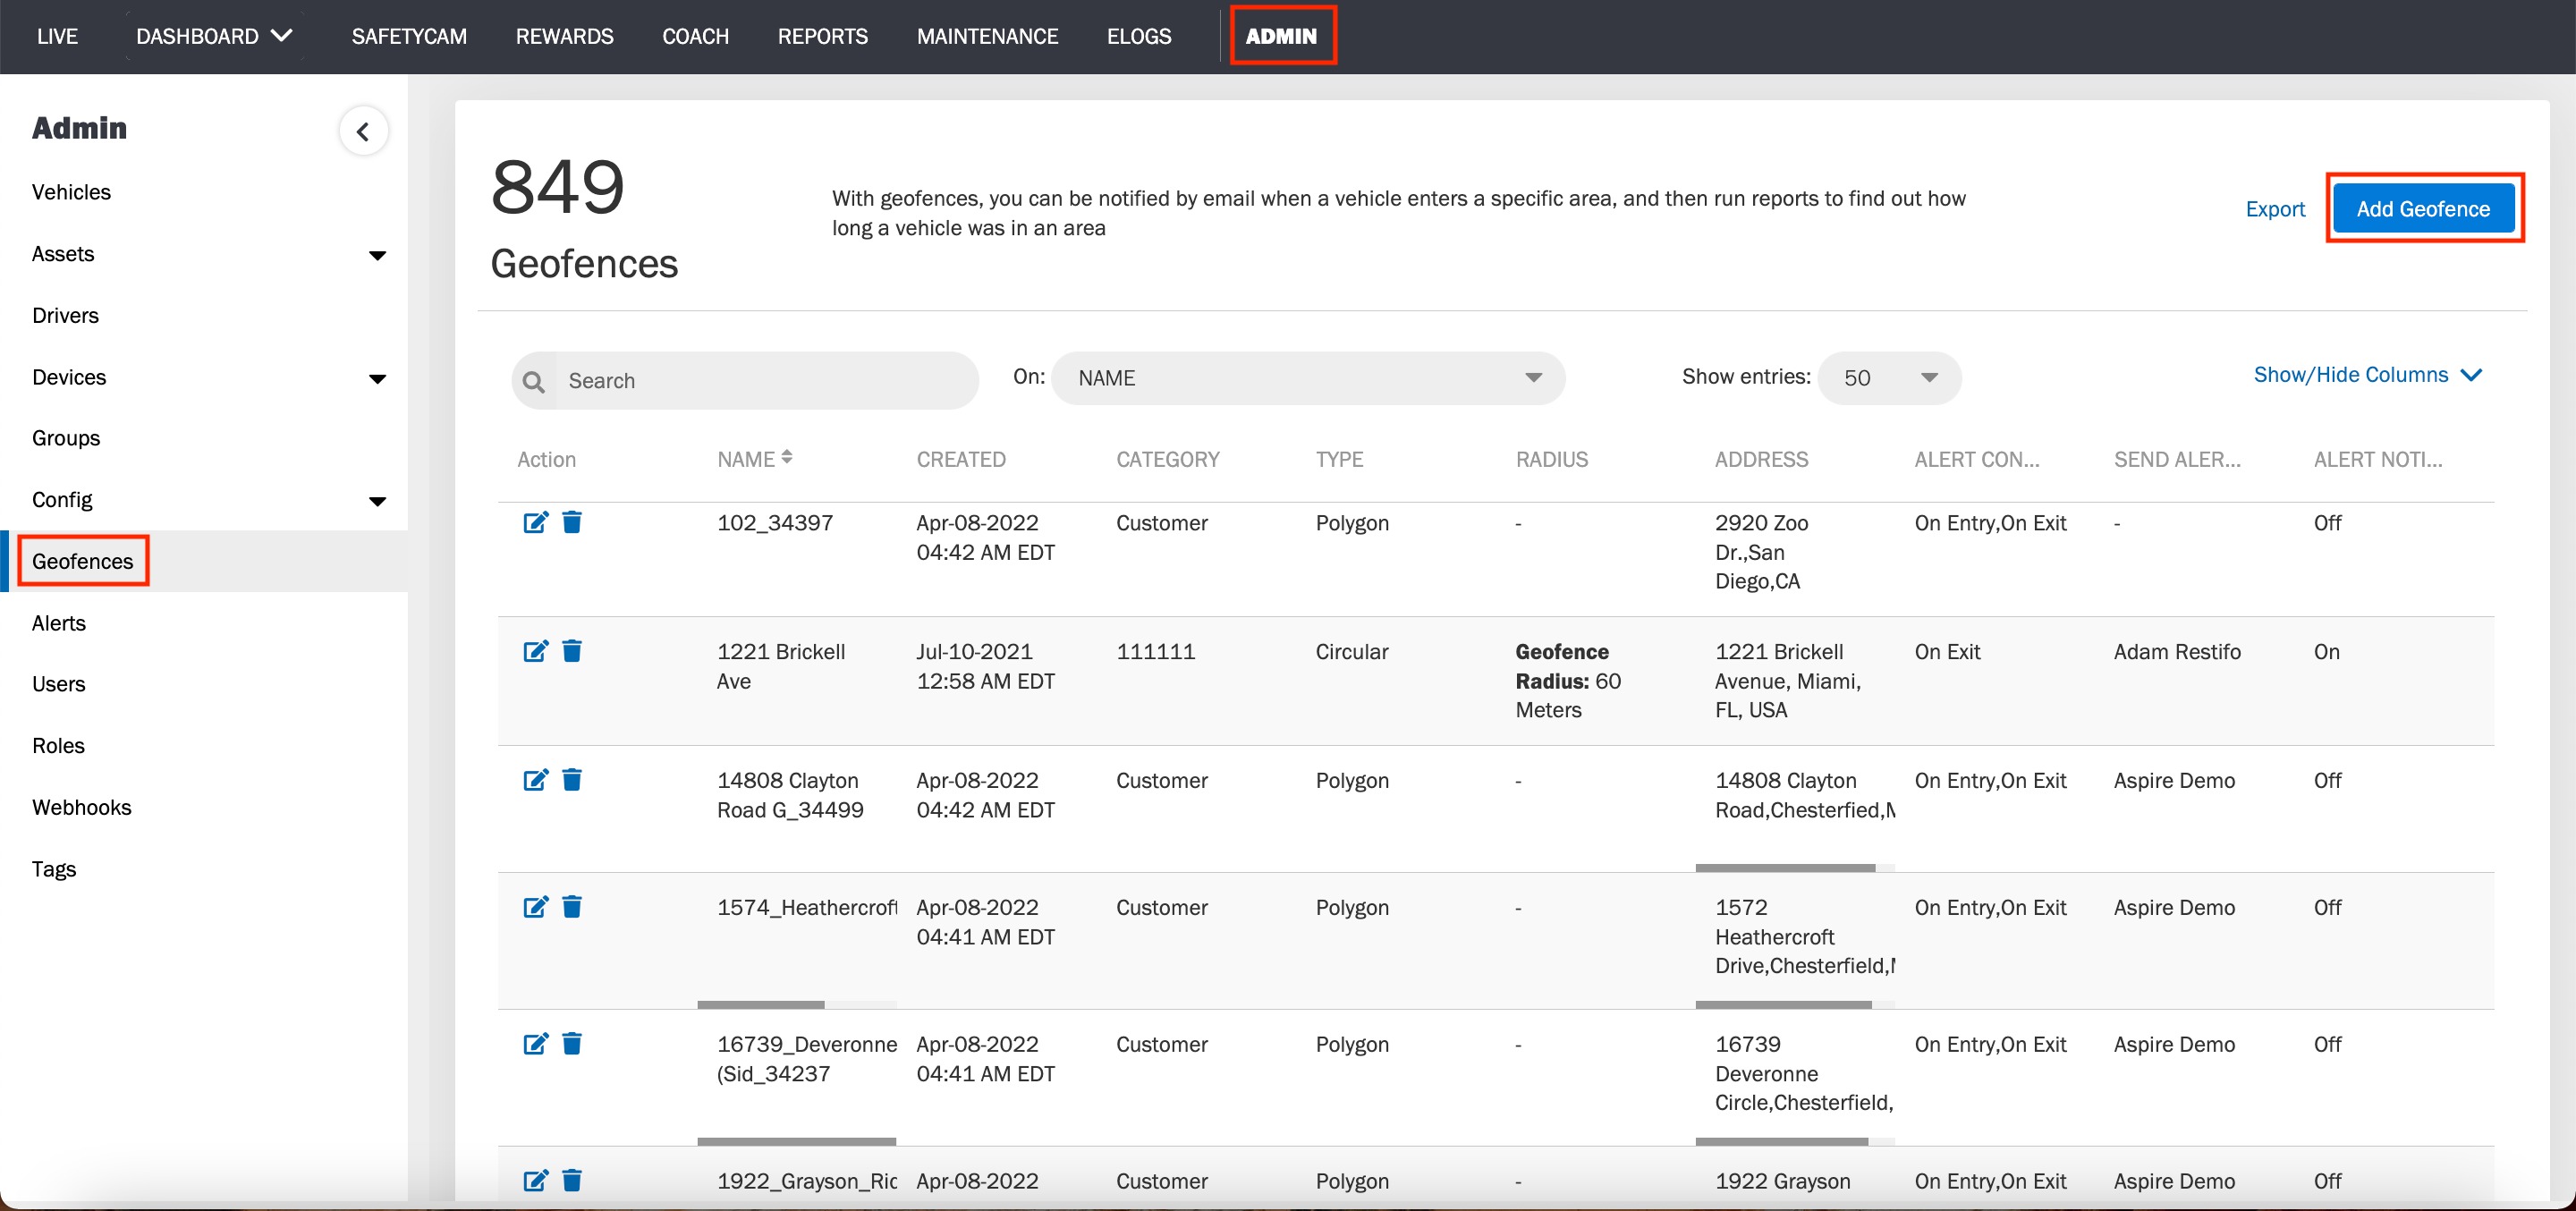Edit the 1922_Grayson geofence
Viewport: 2576px width, 1211px height.
pyautogui.click(x=535, y=1180)
